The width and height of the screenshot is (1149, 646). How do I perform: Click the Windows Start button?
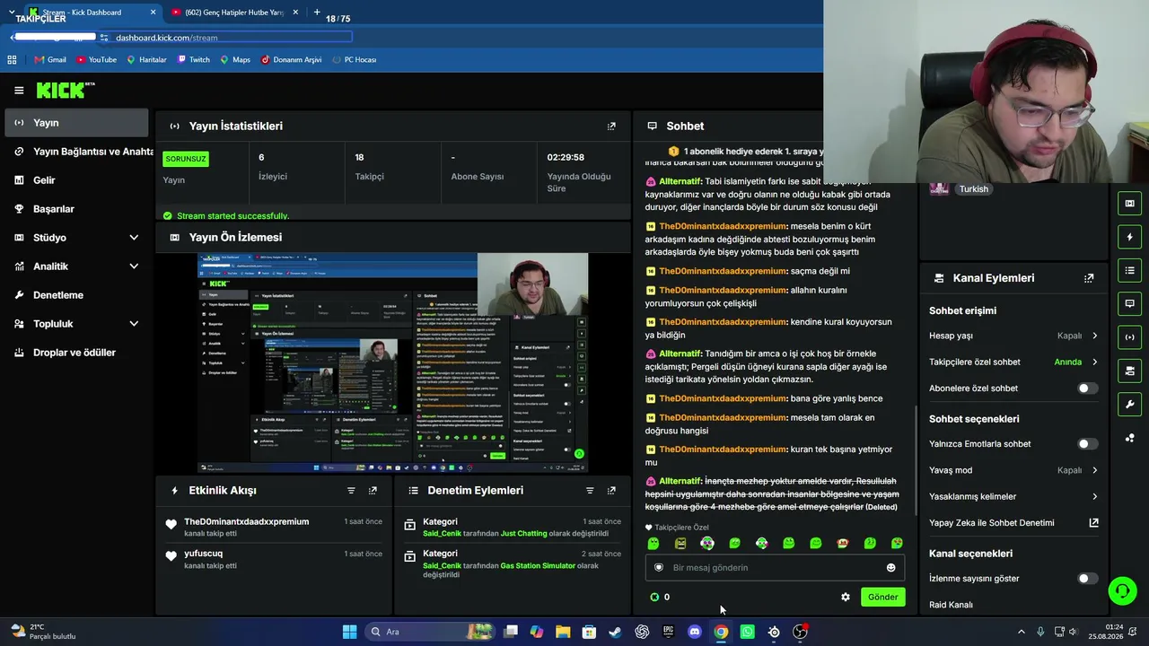349,632
